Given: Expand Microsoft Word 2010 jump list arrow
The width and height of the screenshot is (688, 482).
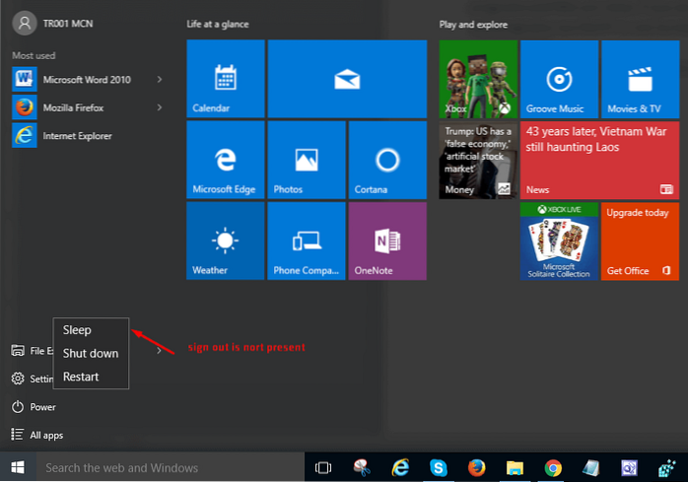Looking at the screenshot, I should pos(160,79).
